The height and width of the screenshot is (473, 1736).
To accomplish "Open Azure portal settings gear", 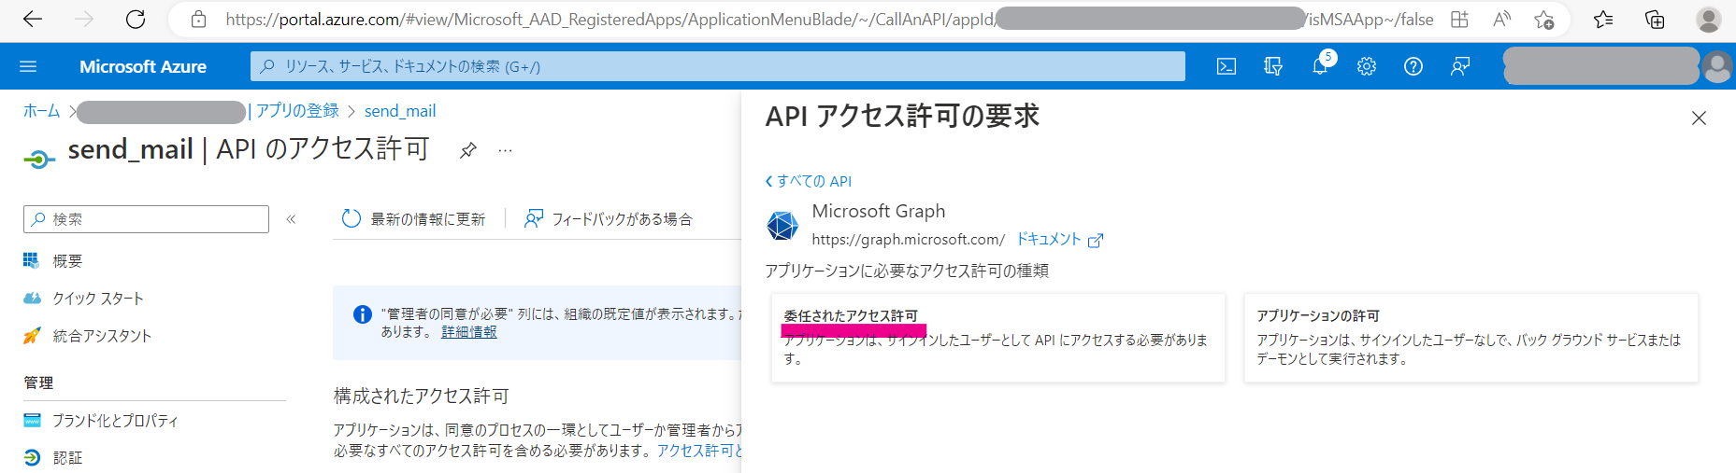I will 1367,66.
